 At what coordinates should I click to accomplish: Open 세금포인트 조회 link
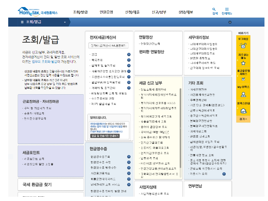(x=34, y=159)
